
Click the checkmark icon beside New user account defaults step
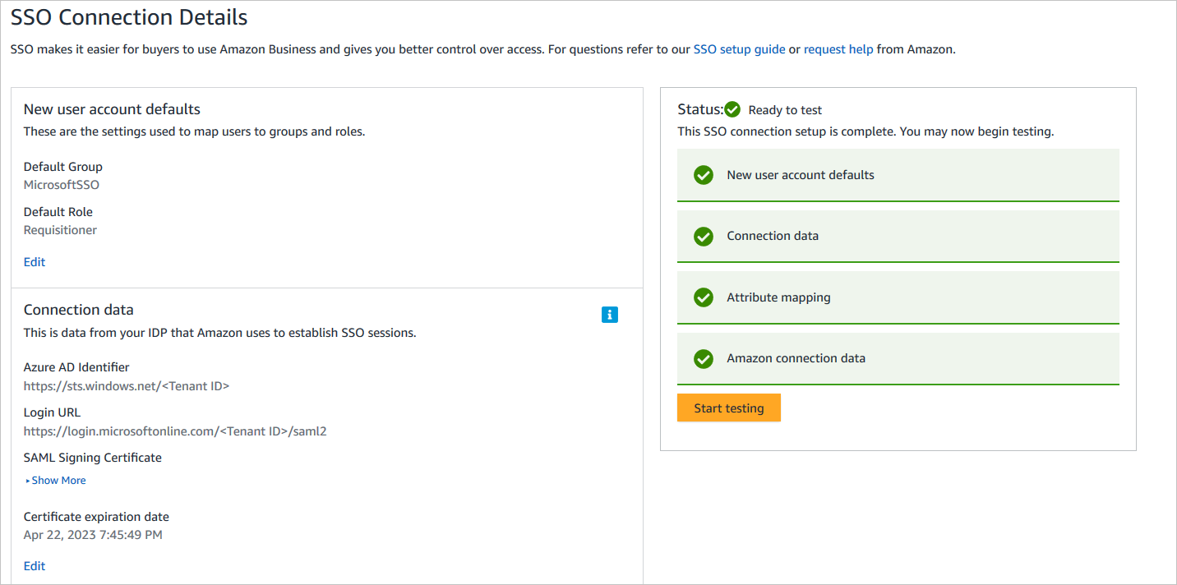pyautogui.click(x=704, y=175)
